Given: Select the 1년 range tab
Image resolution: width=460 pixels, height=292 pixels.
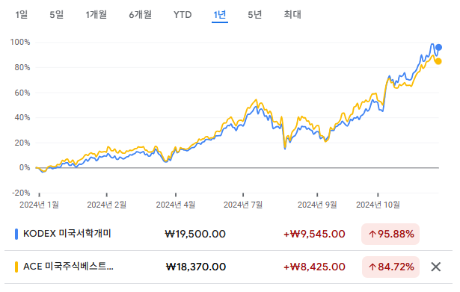Looking at the screenshot, I should [x=220, y=14].
